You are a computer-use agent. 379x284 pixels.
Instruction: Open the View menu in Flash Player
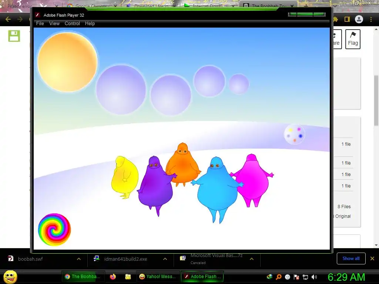(54, 23)
